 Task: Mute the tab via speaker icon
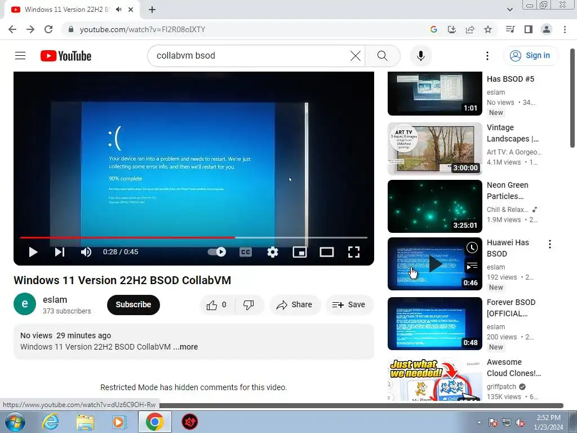click(118, 10)
